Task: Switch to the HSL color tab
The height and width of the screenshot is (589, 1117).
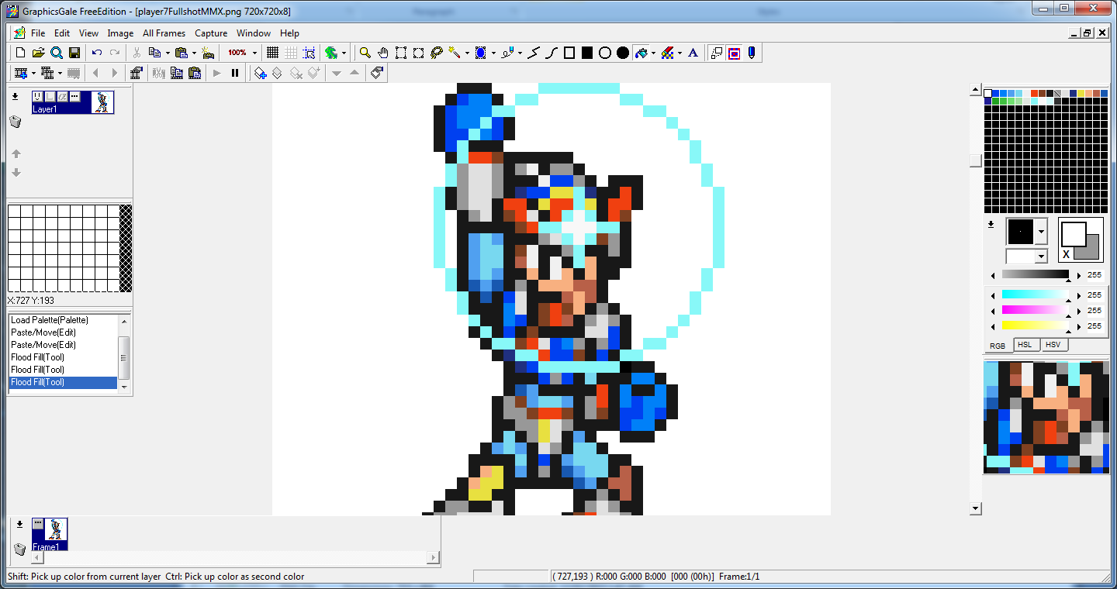Action: coord(1025,345)
